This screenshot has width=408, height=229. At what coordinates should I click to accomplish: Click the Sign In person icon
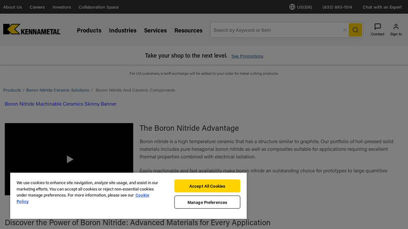click(396, 27)
